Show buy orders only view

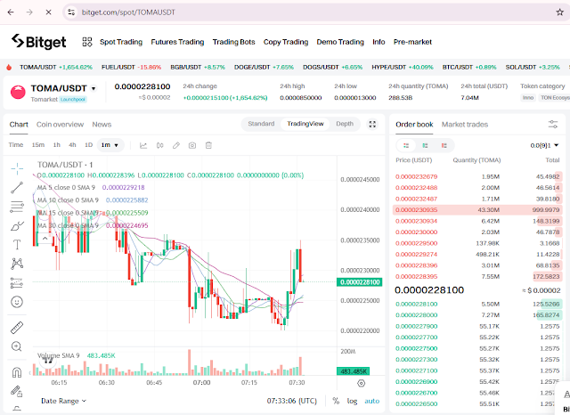425,145
